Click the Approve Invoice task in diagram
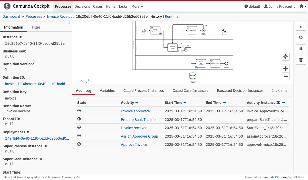The height and width of the screenshot is (180, 308). click(x=172, y=47)
